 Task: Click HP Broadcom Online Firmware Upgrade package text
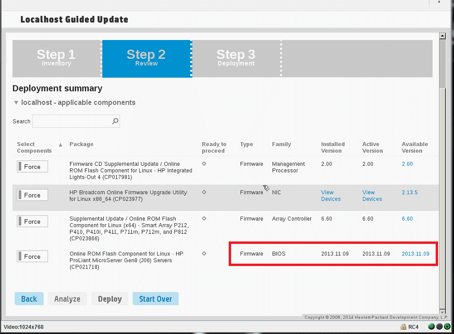click(x=128, y=196)
